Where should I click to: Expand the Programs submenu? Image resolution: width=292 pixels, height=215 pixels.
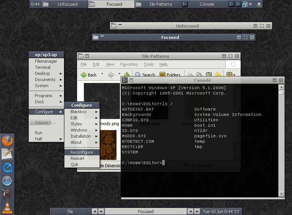click(46, 96)
